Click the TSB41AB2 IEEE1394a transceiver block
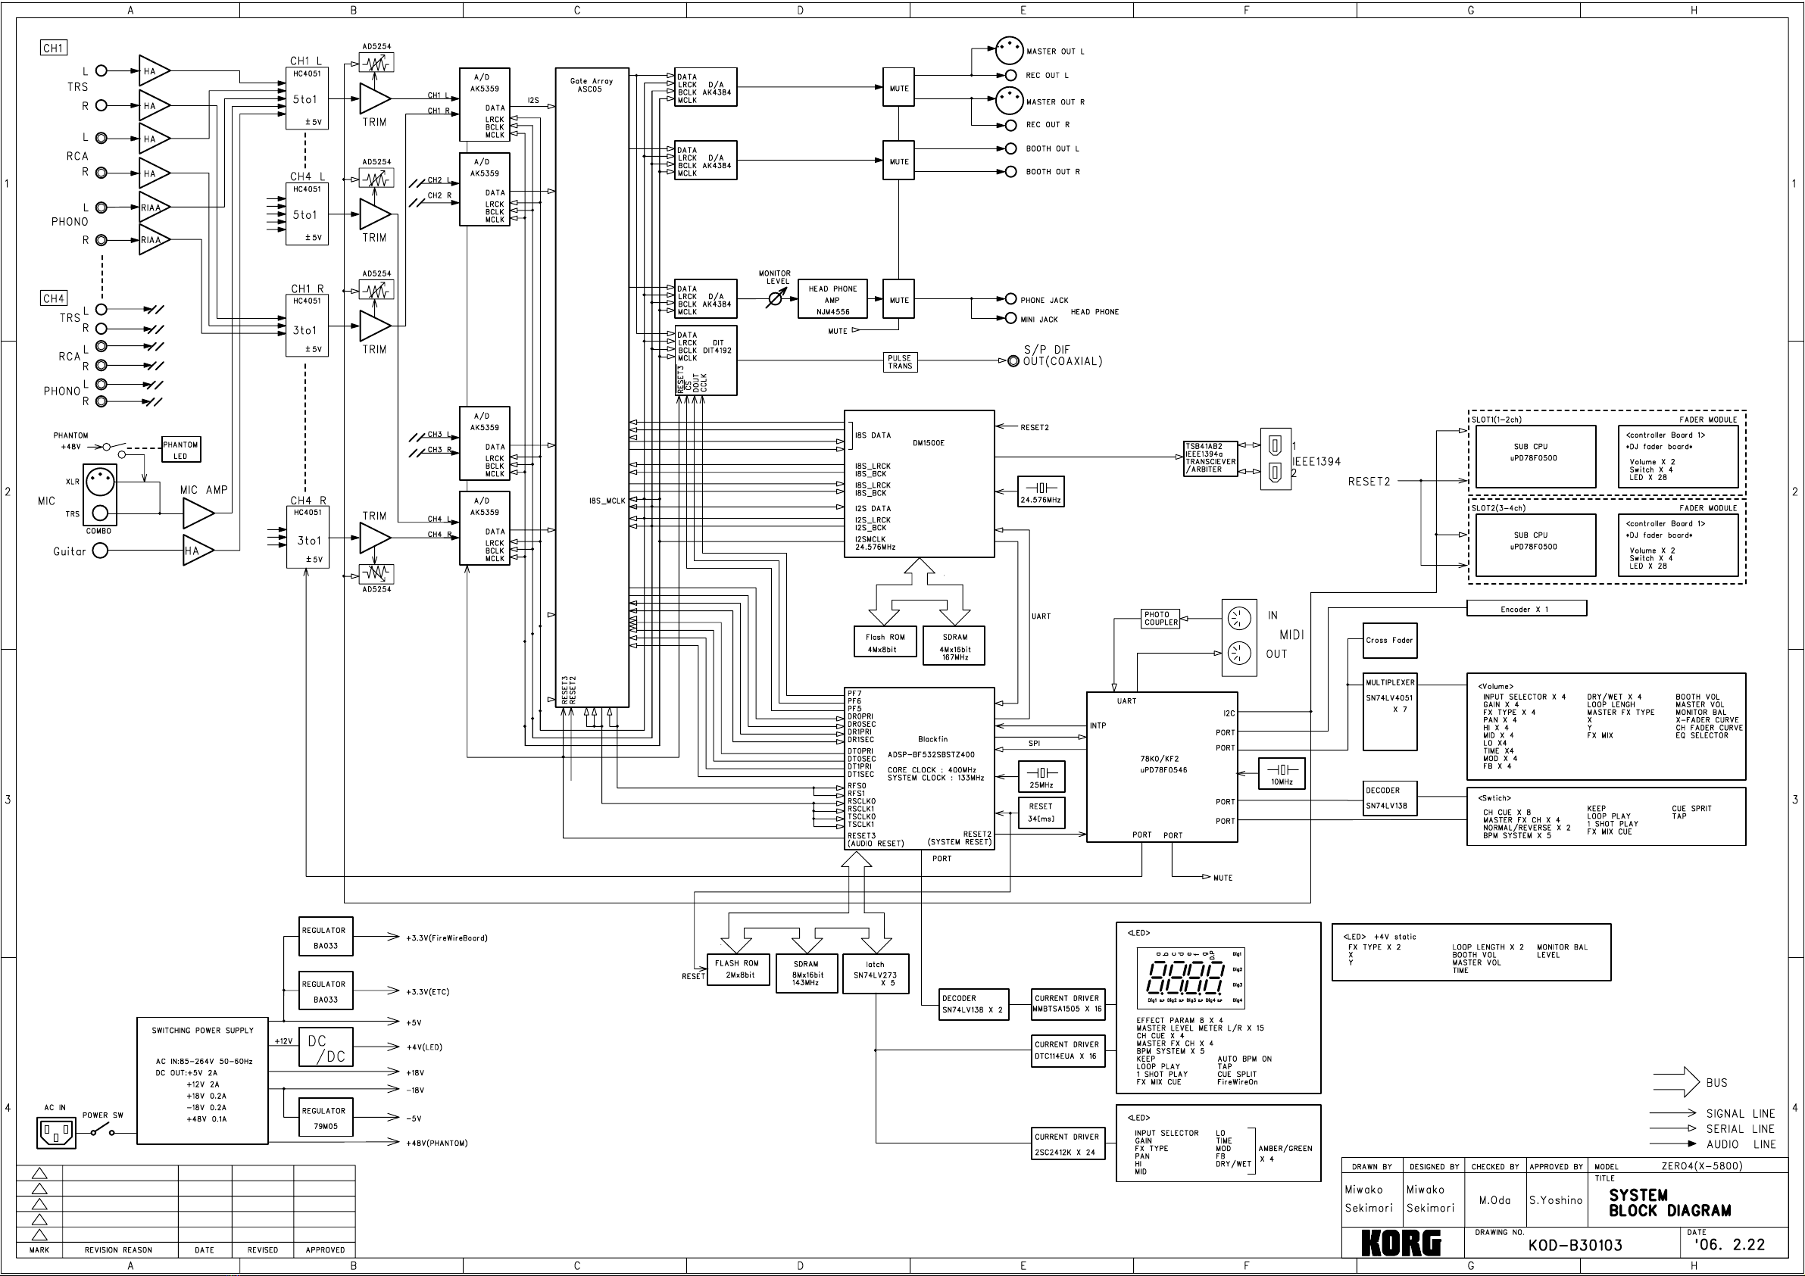The height and width of the screenshot is (1276, 1805). click(1210, 458)
